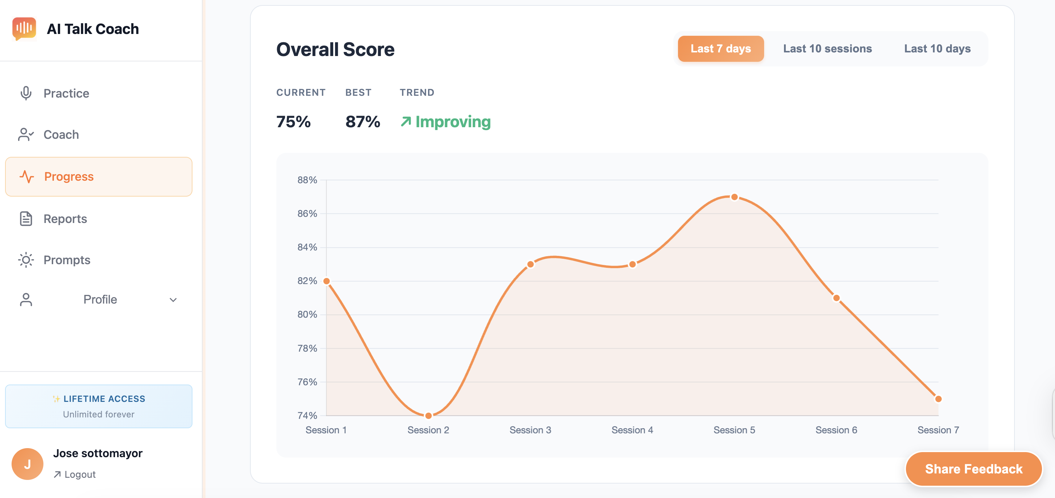Expand the Profile dropdown chevron
The image size is (1055, 498).
click(173, 300)
